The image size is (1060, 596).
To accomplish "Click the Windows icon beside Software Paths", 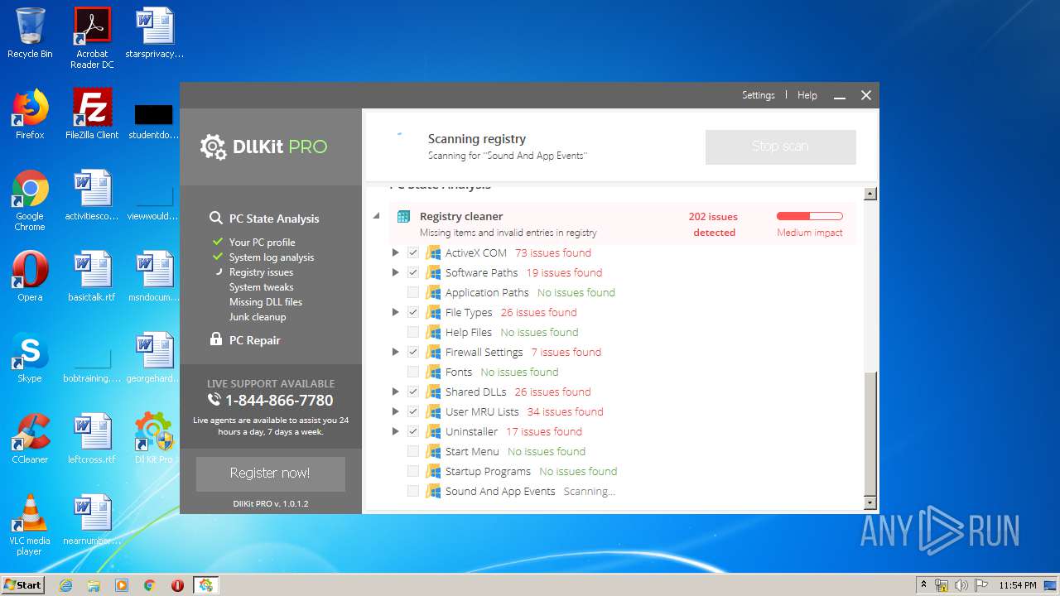I will click(x=433, y=272).
